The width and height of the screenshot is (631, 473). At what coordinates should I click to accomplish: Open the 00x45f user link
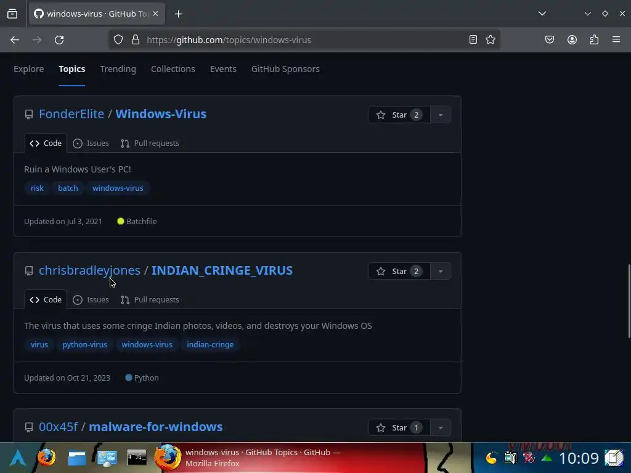(x=59, y=427)
